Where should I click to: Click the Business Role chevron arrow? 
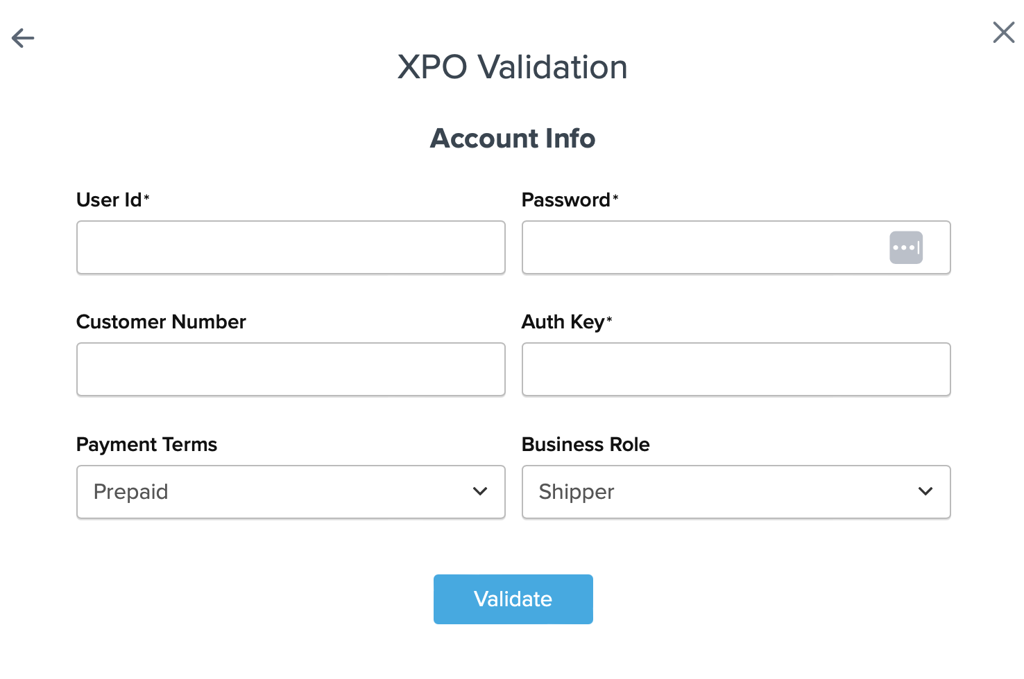pyautogui.click(x=925, y=491)
